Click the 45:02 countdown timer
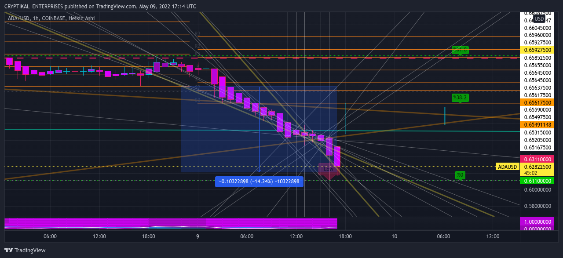The width and height of the screenshot is (563, 258). [x=531, y=173]
